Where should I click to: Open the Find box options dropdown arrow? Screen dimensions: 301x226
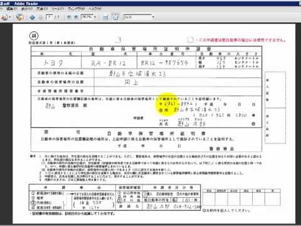tap(153, 17)
